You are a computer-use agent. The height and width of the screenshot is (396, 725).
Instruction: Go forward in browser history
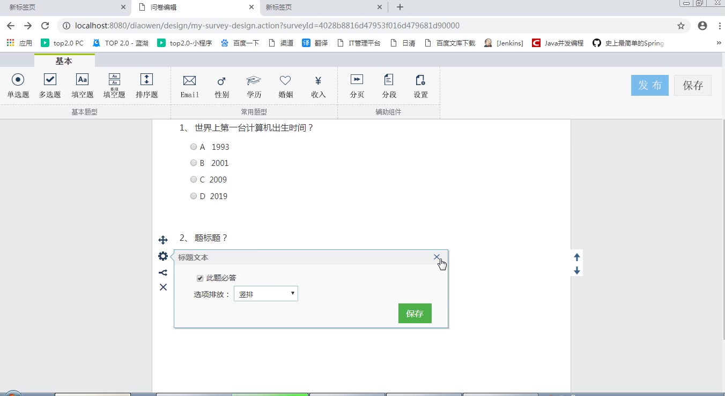click(28, 26)
